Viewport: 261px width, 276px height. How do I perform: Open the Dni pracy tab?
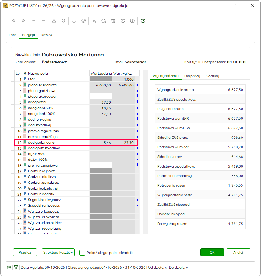tap(192, 76)
